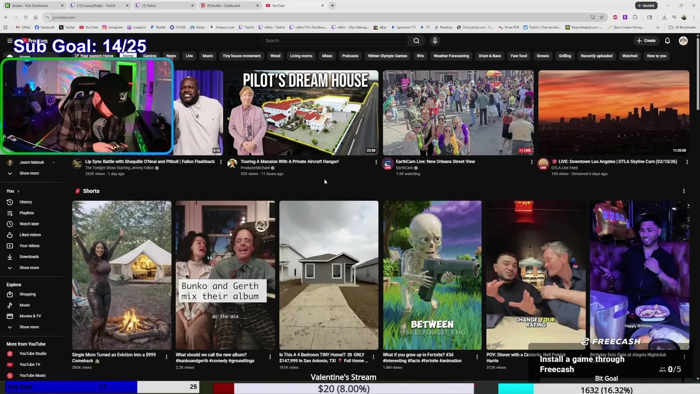The image size is (700, 394).
Task: Open options for Touring A Mansion video
Action: [376, 162]
